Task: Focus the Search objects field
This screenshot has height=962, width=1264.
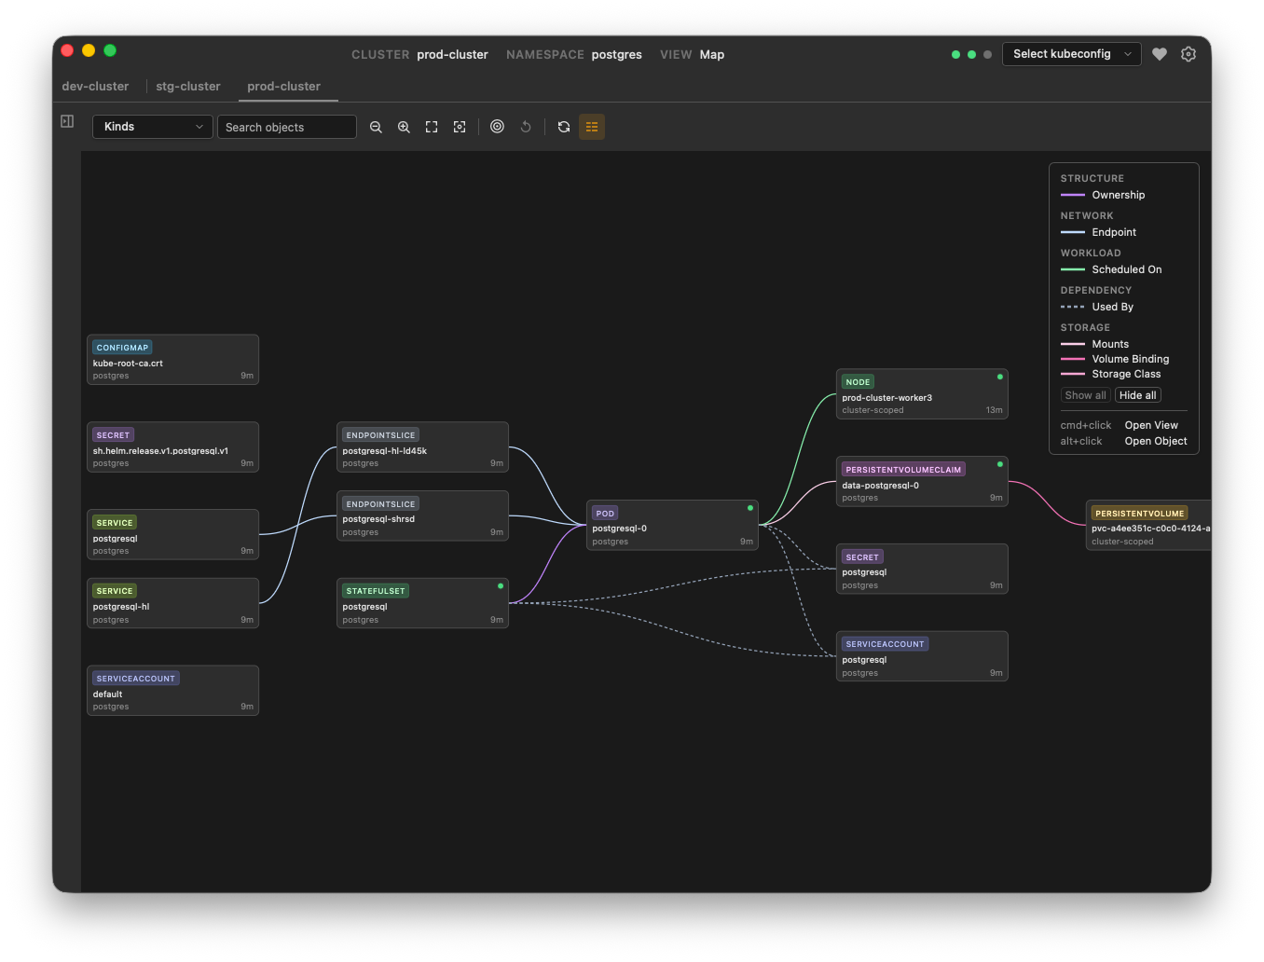Action: point(287,127)
